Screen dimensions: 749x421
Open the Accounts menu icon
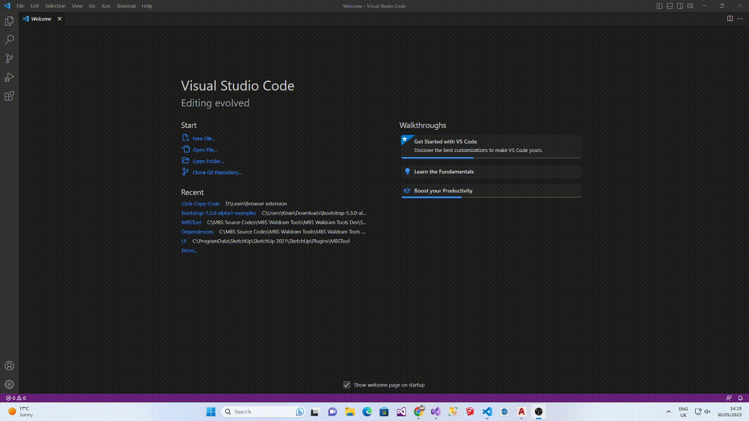pyautogui.click(x=9, y=365)
